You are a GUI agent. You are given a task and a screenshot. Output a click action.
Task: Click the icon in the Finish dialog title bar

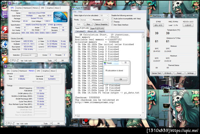click(x=105, y=63)
